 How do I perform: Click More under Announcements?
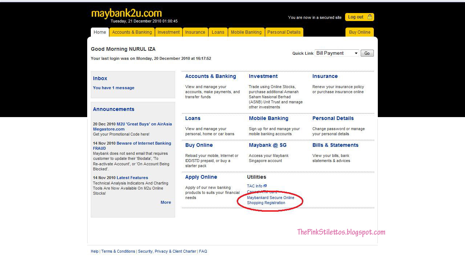tap(166, 202)
